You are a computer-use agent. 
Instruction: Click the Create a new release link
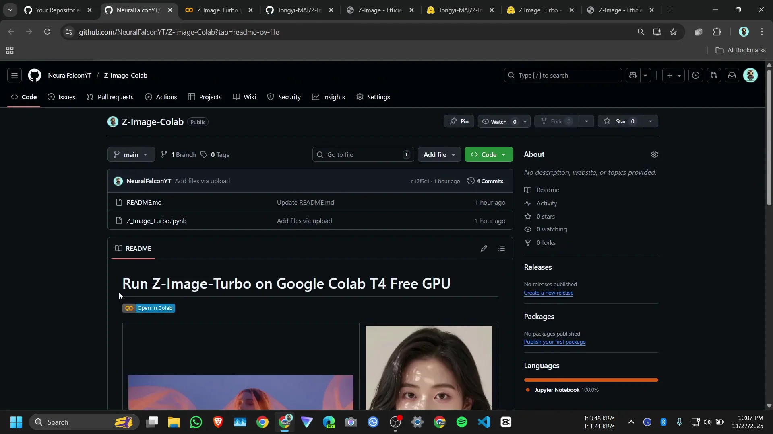(548, 293)
